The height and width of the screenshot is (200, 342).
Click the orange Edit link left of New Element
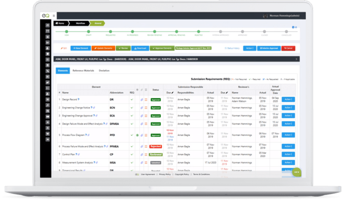[64, 48]
